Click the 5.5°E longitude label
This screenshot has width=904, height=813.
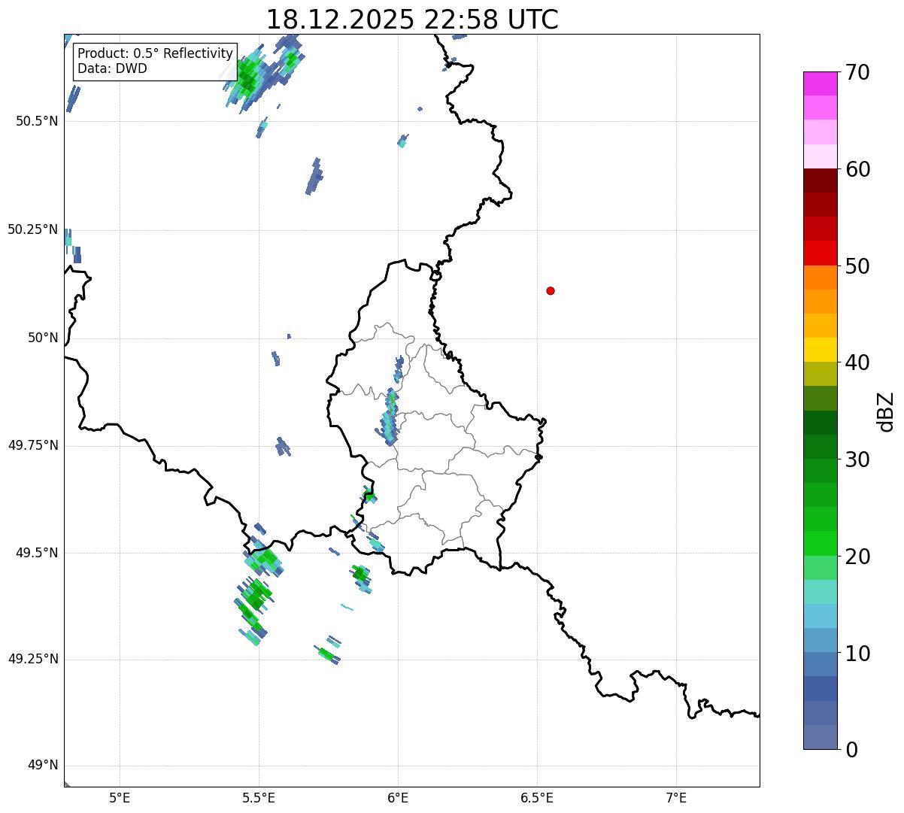click(x=259, y=798)
